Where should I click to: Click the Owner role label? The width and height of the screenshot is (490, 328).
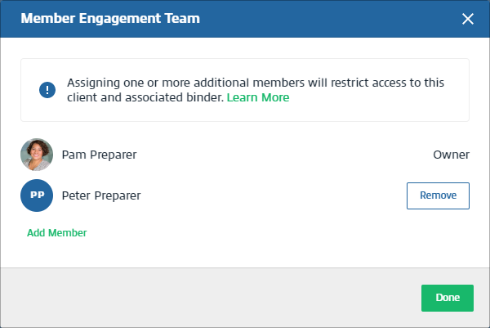coord(451,154)
